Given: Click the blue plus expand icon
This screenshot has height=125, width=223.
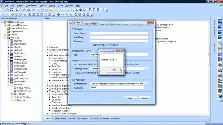Looking at the screenshot, I should tap(59, 15).
